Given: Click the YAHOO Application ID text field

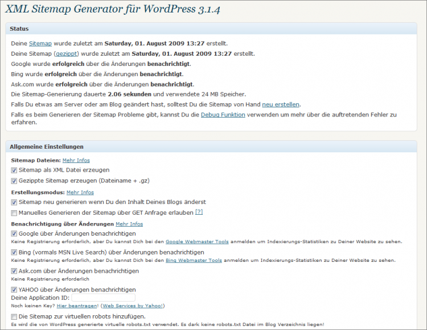Looking at the screenshot, I should [x=103, y=298].
